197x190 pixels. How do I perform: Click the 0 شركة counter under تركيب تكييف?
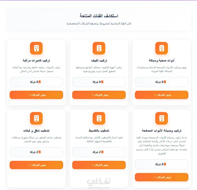[x=99, y=82]
